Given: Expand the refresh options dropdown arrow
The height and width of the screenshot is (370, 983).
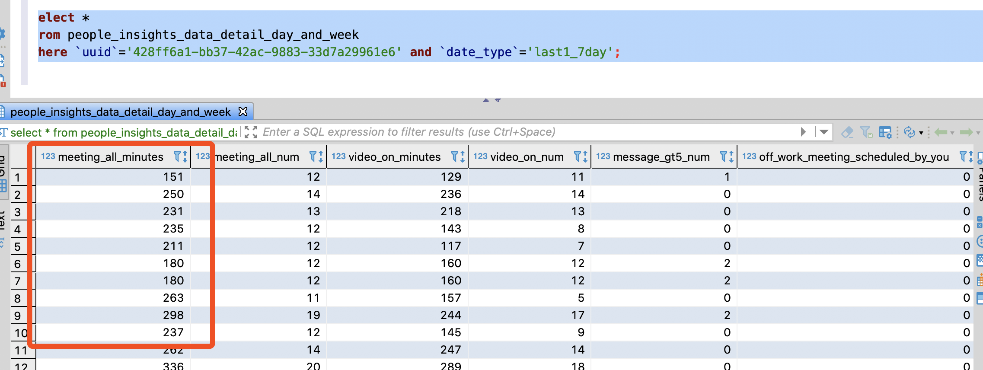Looking at the screenshot, I should [921, 133].
